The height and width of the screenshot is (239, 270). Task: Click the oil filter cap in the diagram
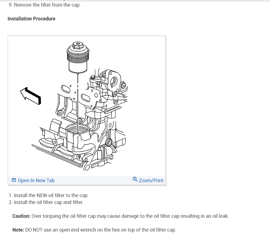tap(78, 58)
